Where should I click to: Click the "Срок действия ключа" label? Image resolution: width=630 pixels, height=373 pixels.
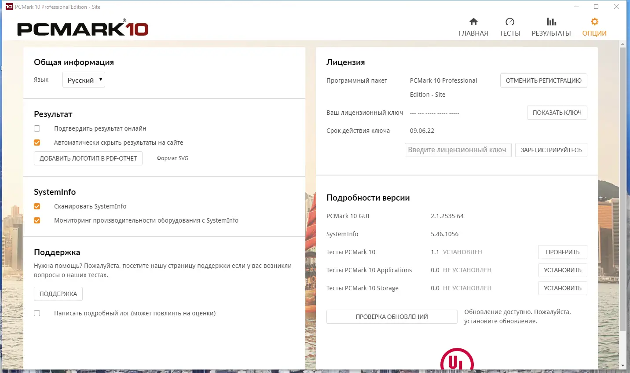[358, 131]
